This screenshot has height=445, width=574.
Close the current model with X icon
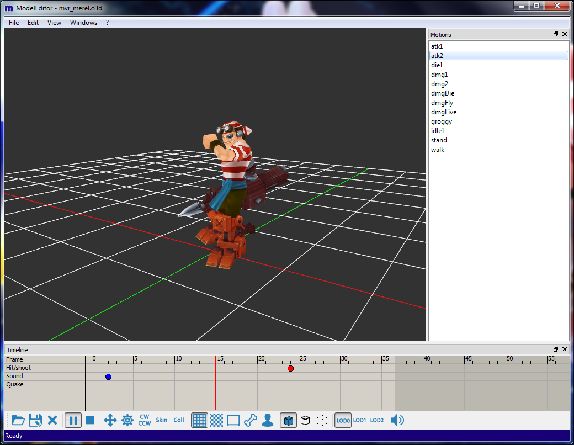pyautogui.click(x=52, y=420)
